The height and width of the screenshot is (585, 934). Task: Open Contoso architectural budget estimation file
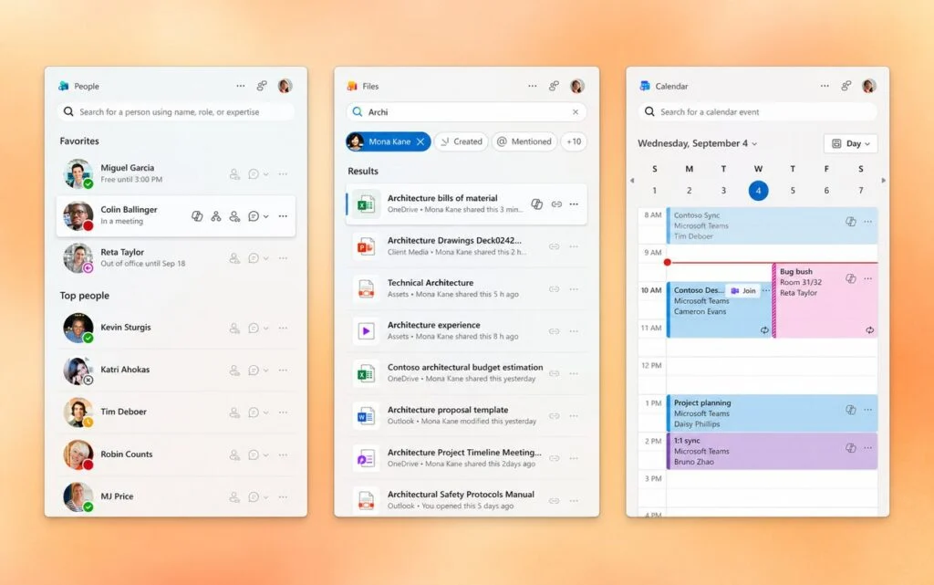point(466,373)
